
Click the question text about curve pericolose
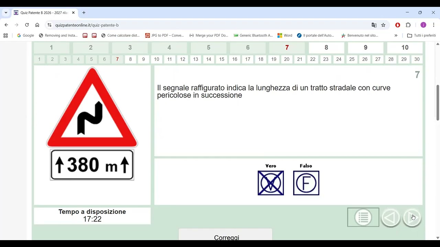coord(274,92)
